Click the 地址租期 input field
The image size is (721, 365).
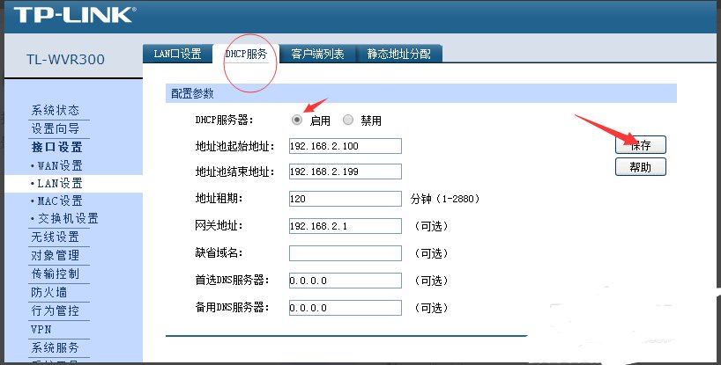pos(346,199)
